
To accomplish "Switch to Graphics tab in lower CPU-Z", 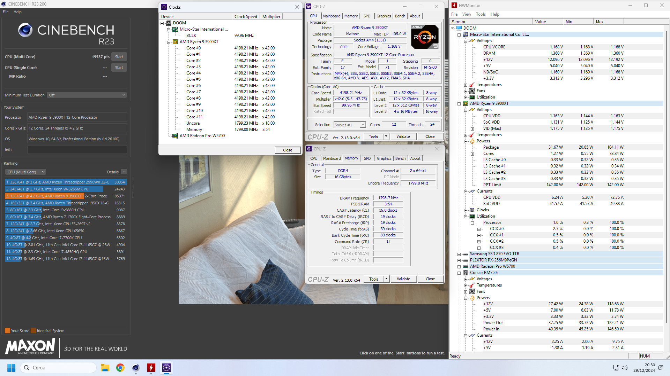I will pyautogui.click(x=384, y=158).
